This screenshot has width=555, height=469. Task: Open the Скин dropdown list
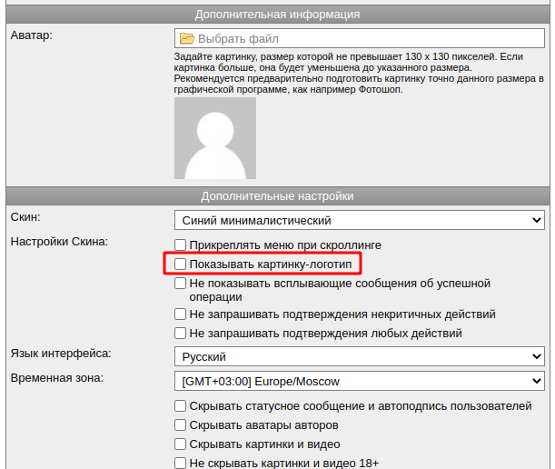point(359,220)
